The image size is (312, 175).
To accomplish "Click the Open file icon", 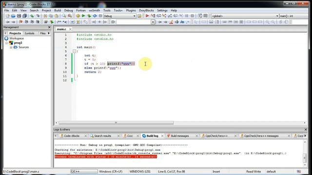I will [x=13, y=16].
